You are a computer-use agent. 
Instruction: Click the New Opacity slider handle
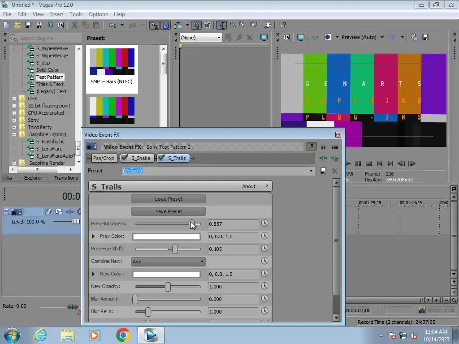coord(168,287)
